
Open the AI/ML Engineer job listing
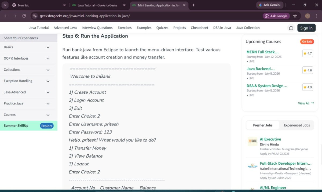pyautogui.click(x=273, y=187)
